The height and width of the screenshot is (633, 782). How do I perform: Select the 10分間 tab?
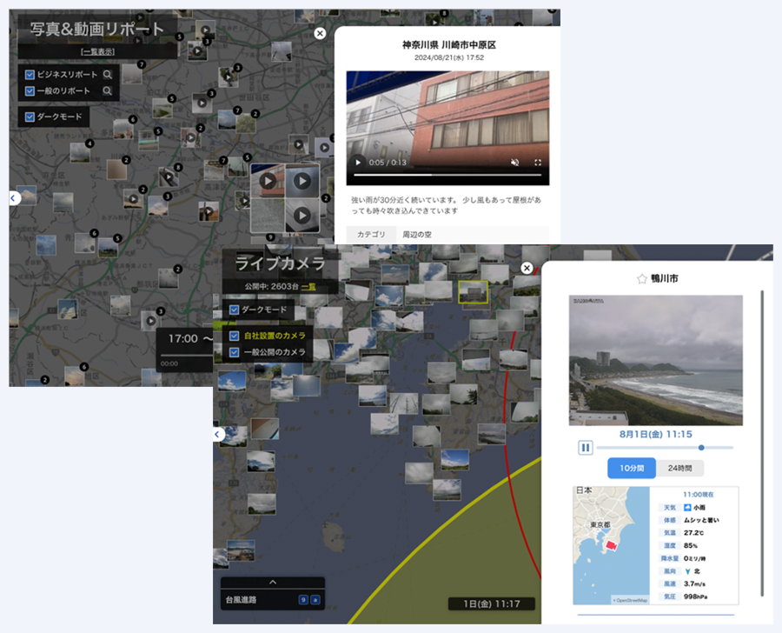632,469
